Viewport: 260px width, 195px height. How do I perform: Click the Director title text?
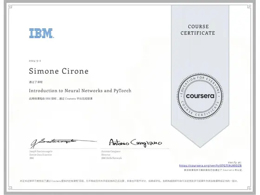[x=106, y=155]
